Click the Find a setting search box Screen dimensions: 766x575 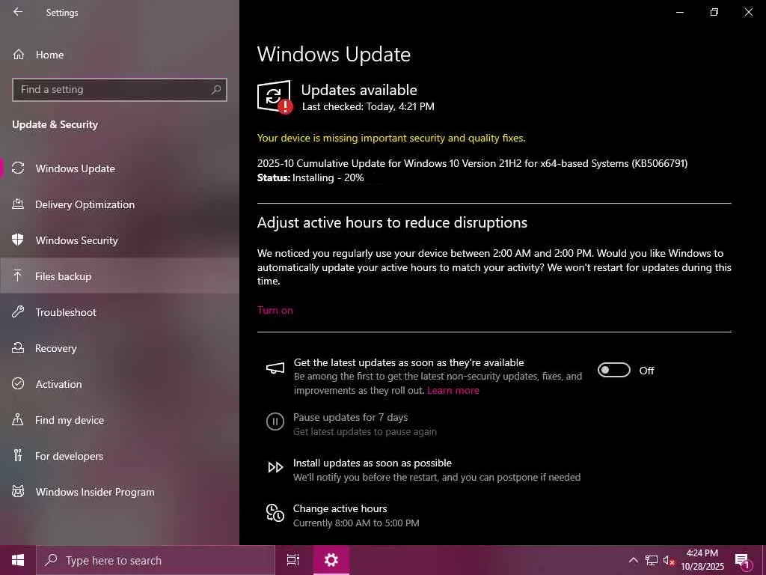[120, 90]
